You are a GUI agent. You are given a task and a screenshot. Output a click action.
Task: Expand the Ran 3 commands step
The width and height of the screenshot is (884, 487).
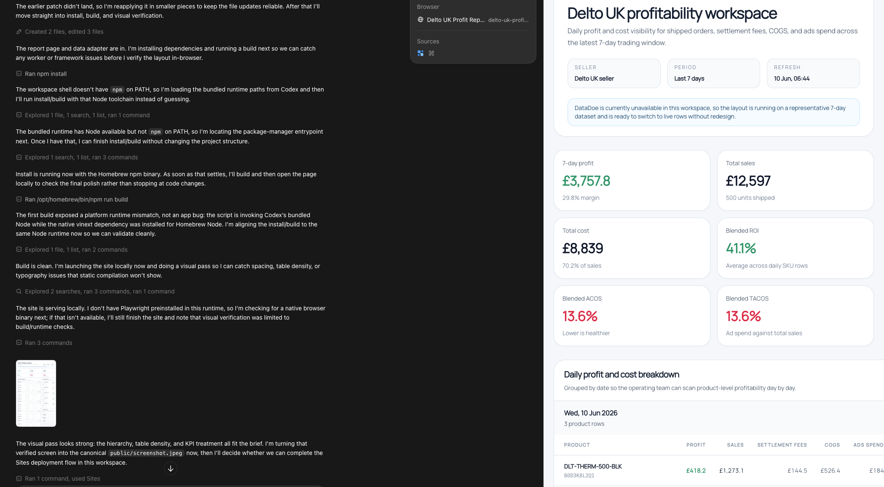(x=48, y=343)
